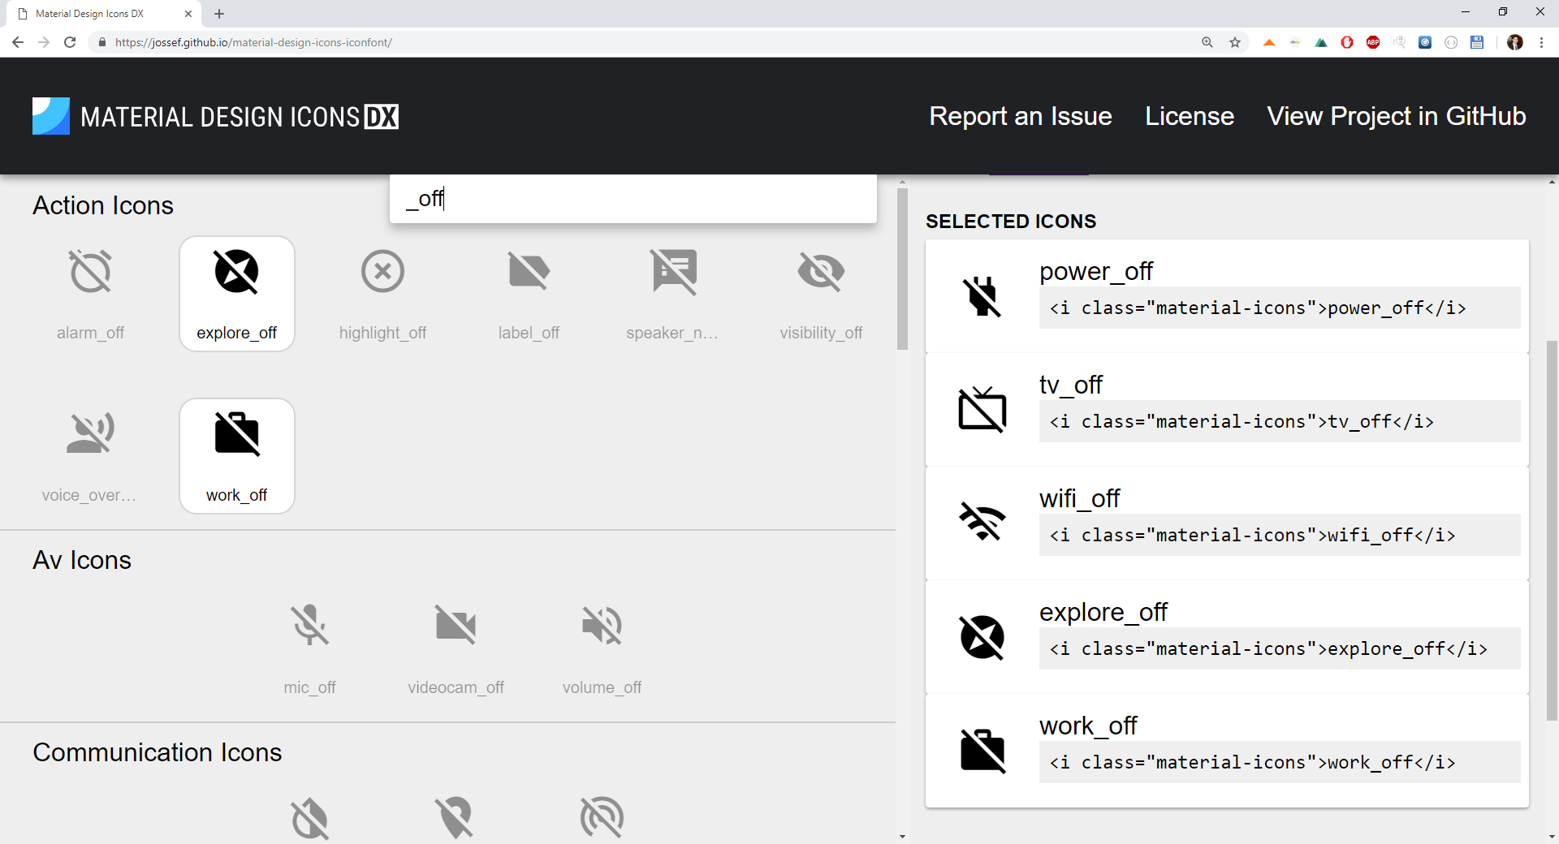Screen dimensions: 1559x844
Task: Click the power_off icon in Selected Icons
Action: pos(982,296)
